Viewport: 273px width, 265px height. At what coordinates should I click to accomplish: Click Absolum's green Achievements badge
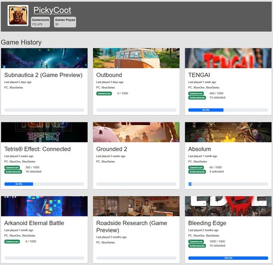point(197,172)
